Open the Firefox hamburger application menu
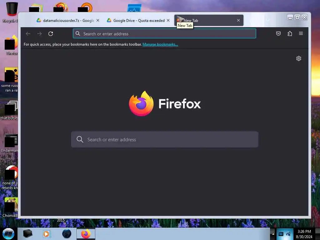The height and width of the screenshot is (240, 320). [301, 33]
